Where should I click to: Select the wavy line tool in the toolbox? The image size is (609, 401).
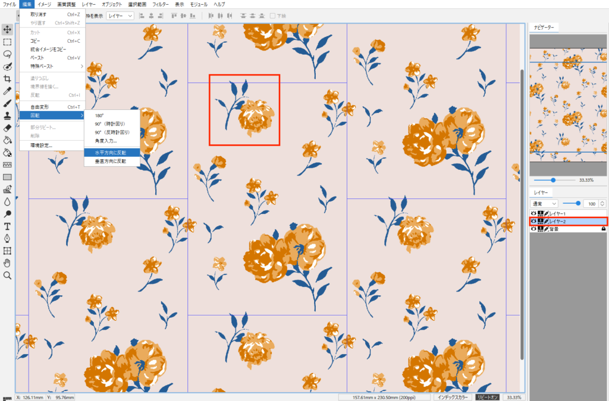pos(7,165)
